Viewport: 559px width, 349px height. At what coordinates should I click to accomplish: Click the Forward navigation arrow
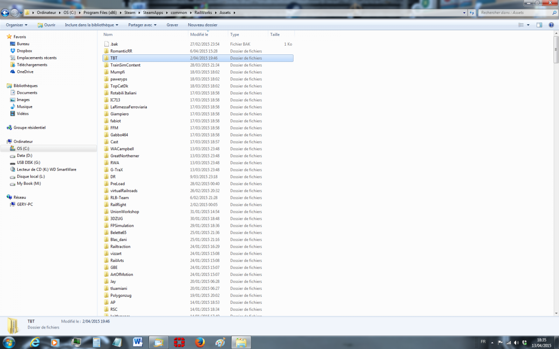point(15,13)
